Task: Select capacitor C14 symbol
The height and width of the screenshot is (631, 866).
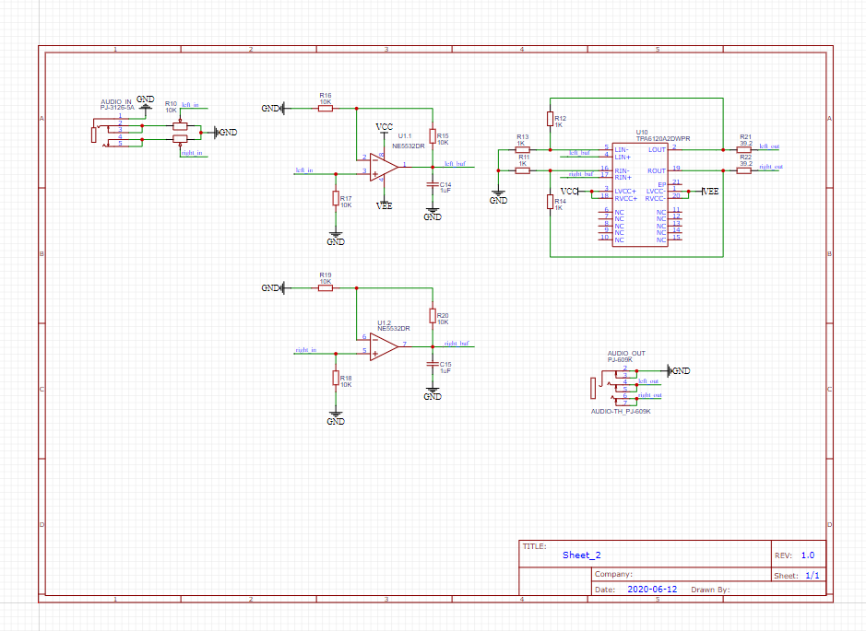Action: click(433, 185)
